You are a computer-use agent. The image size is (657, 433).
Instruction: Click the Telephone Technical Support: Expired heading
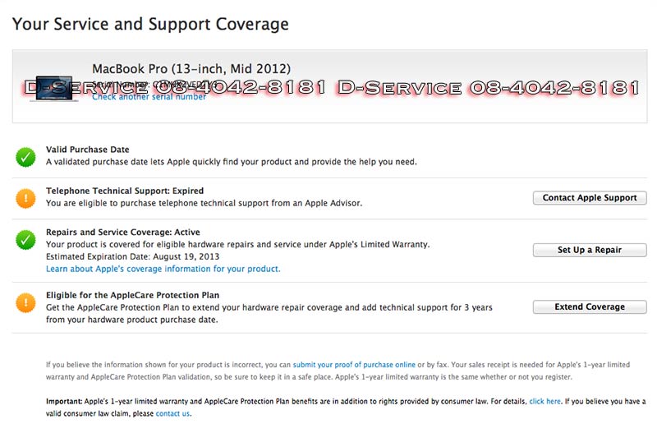[x=124, y=191]
